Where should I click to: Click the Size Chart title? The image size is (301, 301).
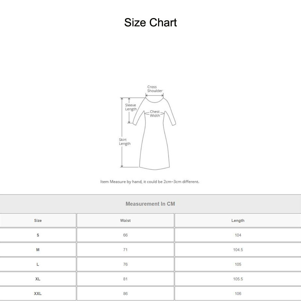pyautogui.click(x=150, y=23)
